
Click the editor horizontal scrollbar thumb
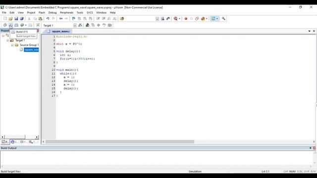(120, 142)
